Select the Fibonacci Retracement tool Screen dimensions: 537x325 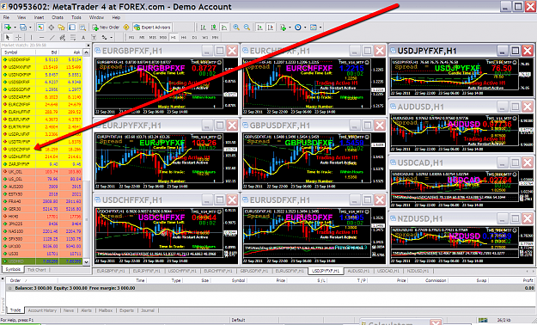coord(73,37)
